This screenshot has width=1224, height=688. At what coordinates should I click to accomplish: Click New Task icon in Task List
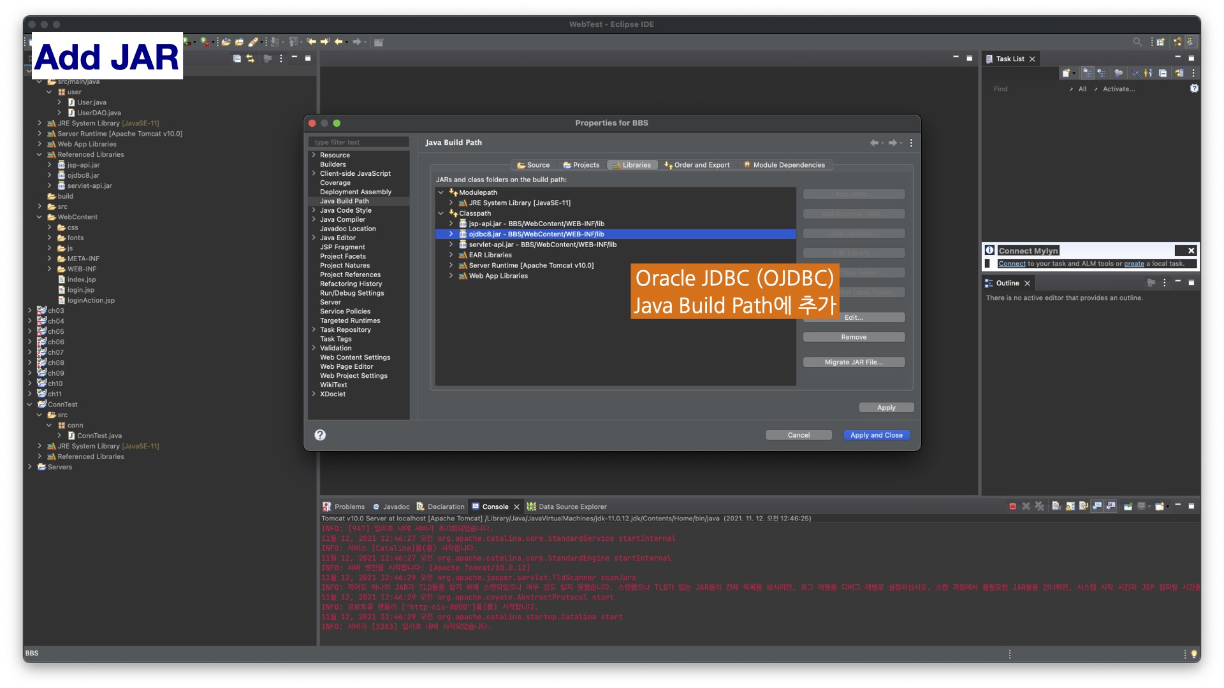point(1065,73)
